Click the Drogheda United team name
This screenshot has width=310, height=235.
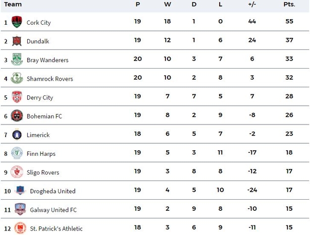[53, 191]
